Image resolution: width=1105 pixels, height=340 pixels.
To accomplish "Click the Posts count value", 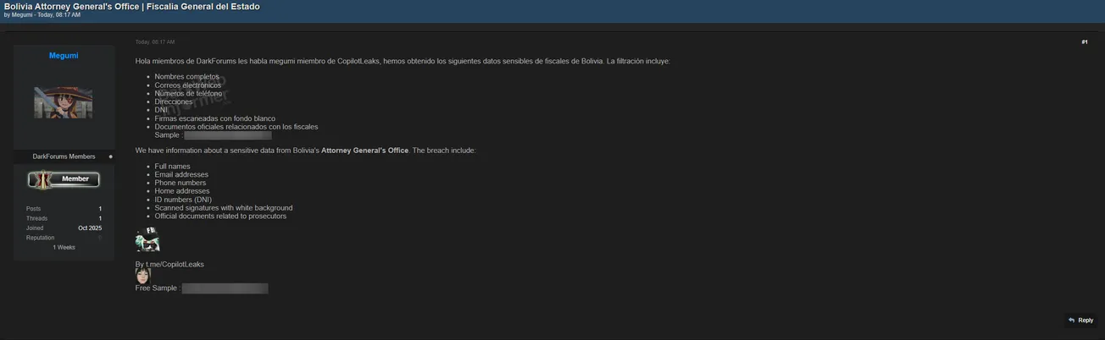I will [x=100, y=209].
